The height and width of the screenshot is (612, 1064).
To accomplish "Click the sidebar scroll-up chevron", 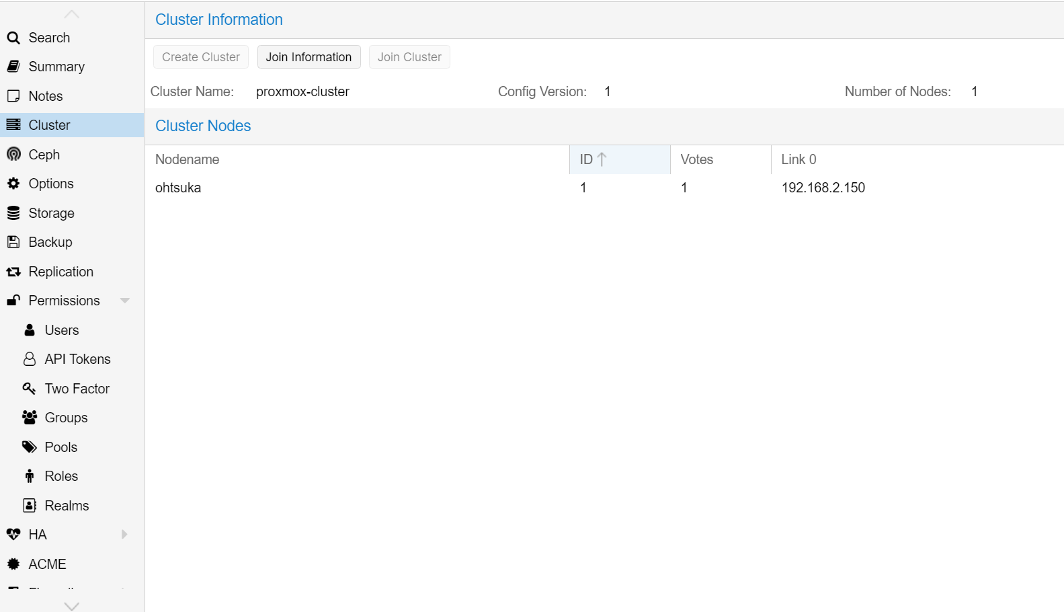I will [x=72, y=15].
